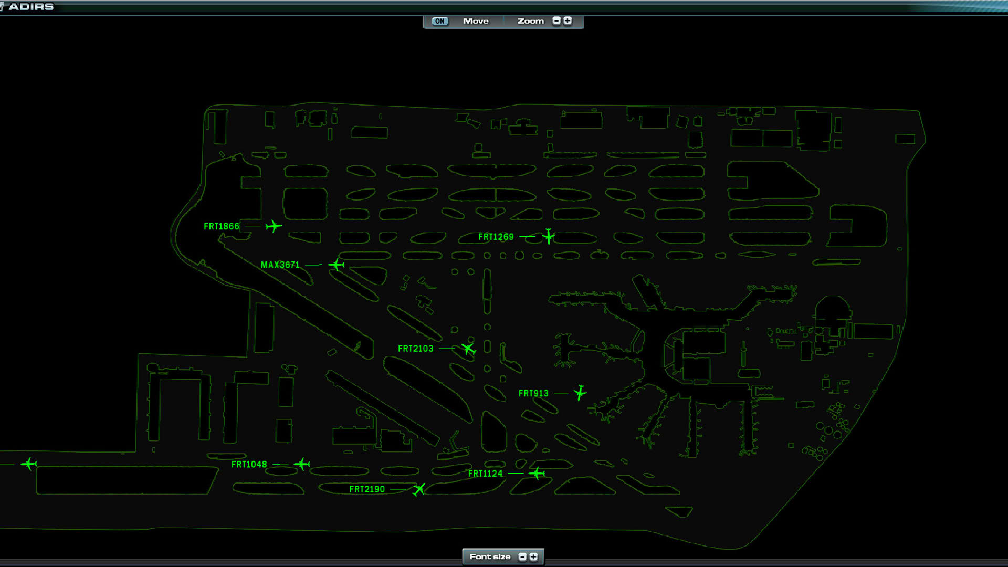Click the FRT1269 callsign label
This screenshot has height=567, width=1008.
click(x=496, y=237)
